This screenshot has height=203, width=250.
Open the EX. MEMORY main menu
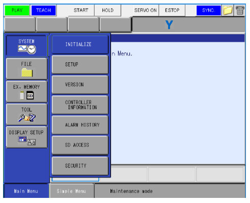tap(27, 92)
